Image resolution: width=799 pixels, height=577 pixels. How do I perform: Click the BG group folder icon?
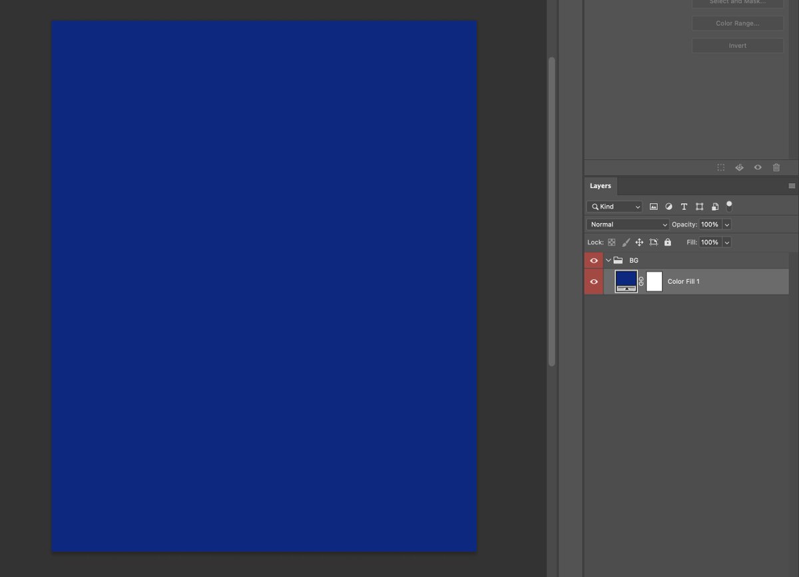click(618, 261)
